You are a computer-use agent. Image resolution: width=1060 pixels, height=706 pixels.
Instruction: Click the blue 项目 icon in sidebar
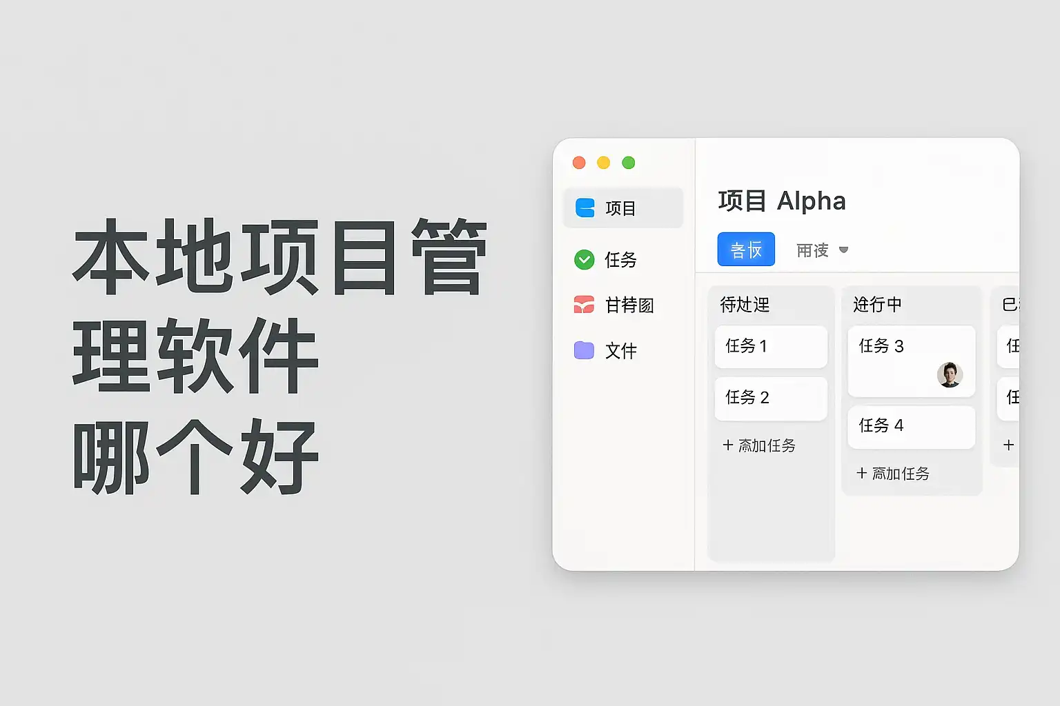tap(585, 208)
